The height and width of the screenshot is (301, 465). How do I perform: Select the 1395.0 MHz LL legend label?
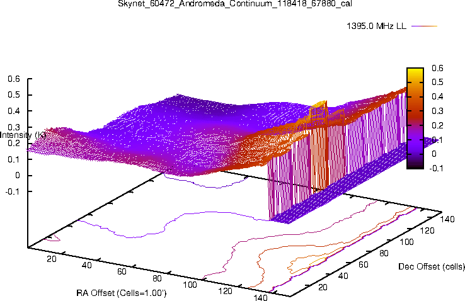point(376,26)
